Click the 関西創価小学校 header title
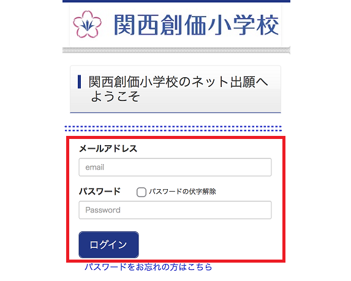 tap(197, 25)
